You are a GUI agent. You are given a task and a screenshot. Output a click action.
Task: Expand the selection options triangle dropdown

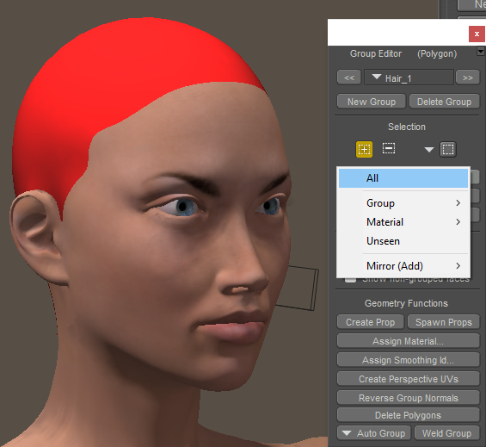click(429, 150)
